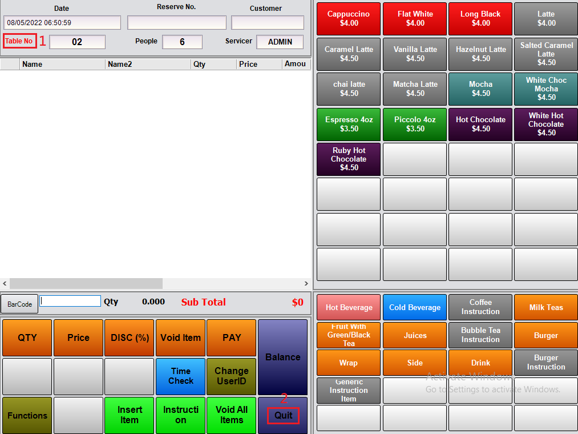The image size is (578, 434).
Task: Click the horizontal scrollbar thumb
Action: pos(86,283)
